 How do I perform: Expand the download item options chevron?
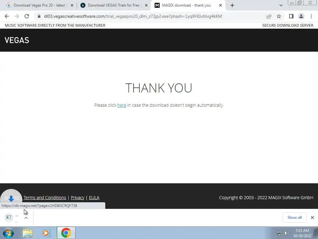(26, 218)
